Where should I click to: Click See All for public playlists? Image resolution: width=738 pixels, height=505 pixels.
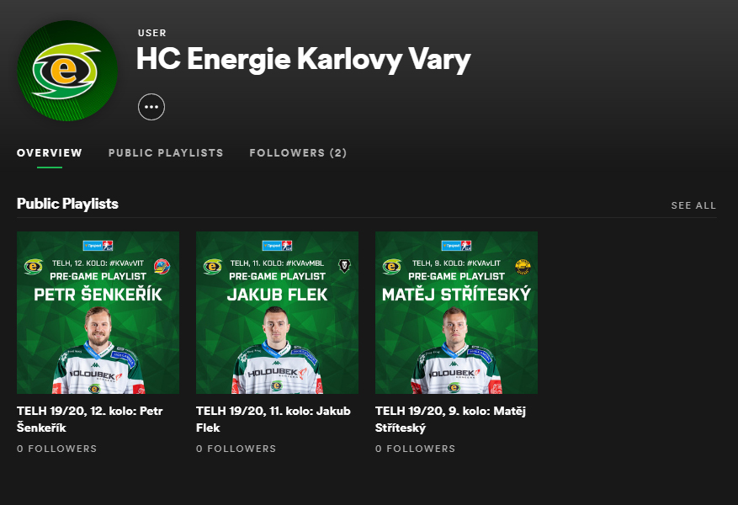(693, 205)
